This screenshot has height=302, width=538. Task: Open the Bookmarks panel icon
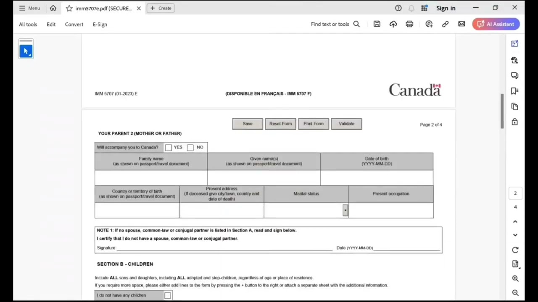click(x=514, y=91)
